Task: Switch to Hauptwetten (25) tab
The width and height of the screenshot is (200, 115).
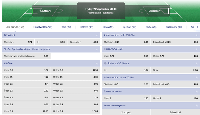Action: point(43,27)
